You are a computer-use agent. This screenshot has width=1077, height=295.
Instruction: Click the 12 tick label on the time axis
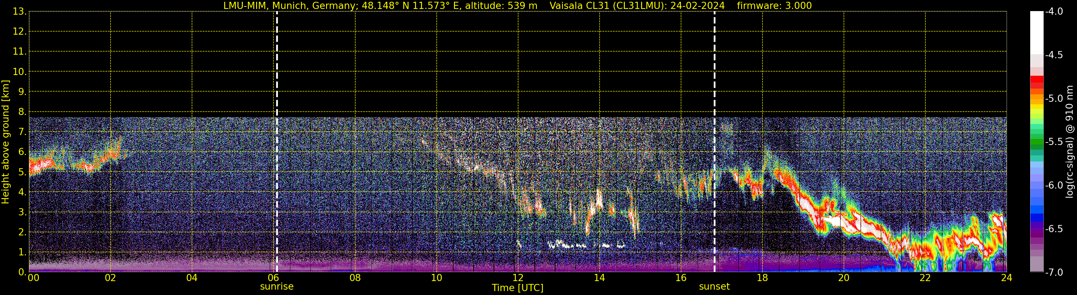[x=518, y=278]
